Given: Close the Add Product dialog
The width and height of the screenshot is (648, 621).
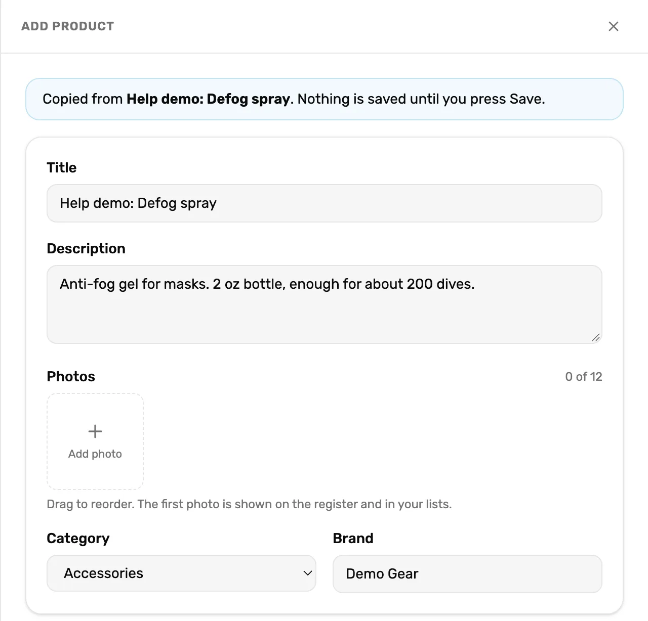Looking at the screenshot, I should 613,26.
